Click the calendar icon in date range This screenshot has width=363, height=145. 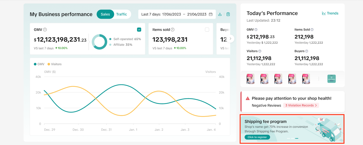tap(211, 14)
